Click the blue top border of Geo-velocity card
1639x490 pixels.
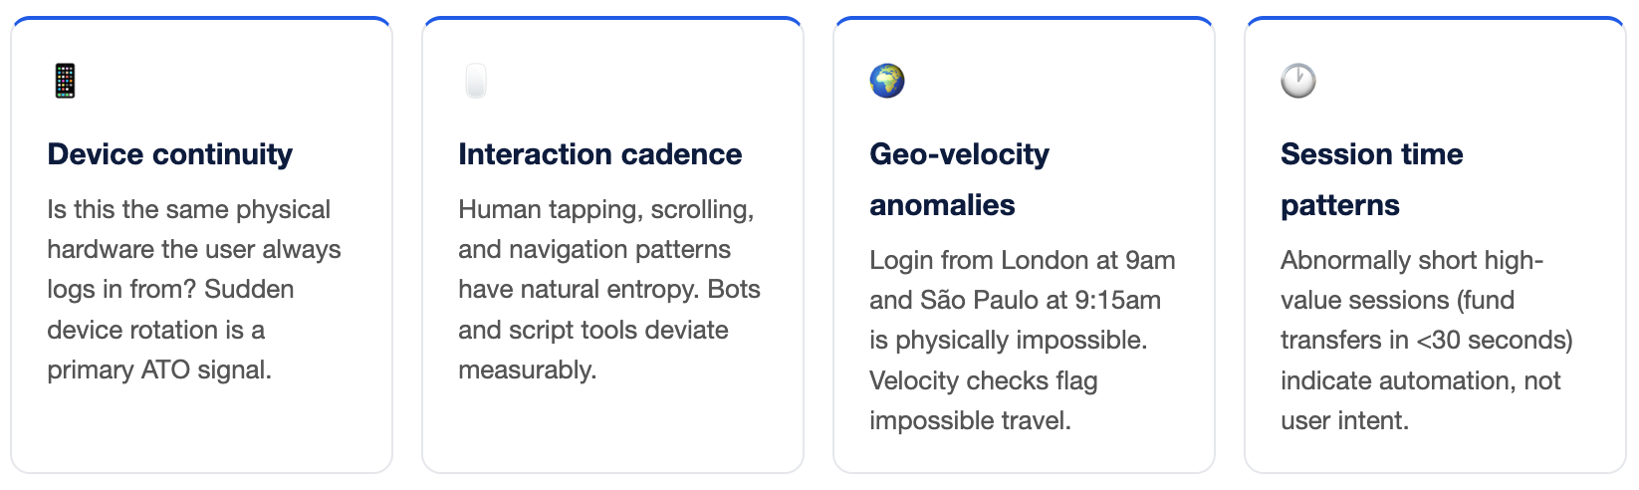[x=1024, y=18]
